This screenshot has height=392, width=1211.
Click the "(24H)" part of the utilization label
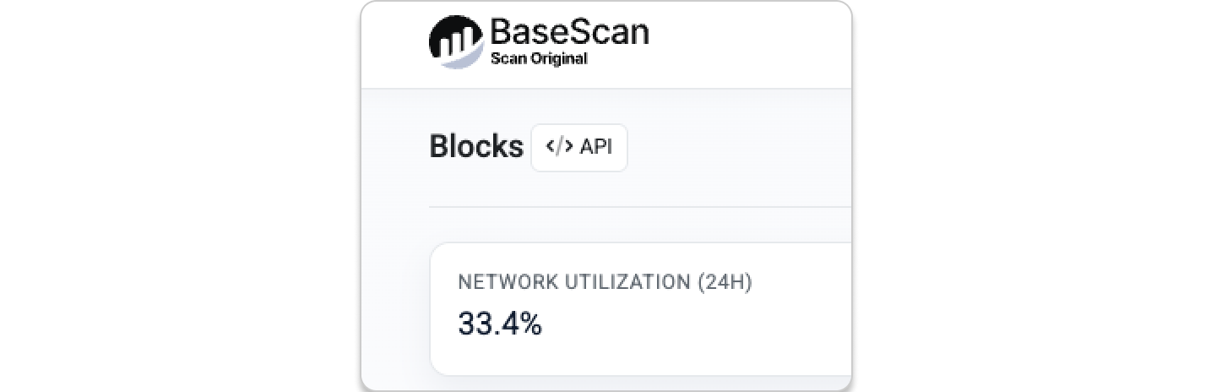point(725,282)
